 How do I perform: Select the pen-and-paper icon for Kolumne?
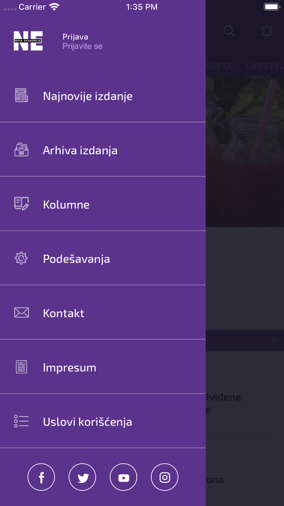(x=21, y=204)
